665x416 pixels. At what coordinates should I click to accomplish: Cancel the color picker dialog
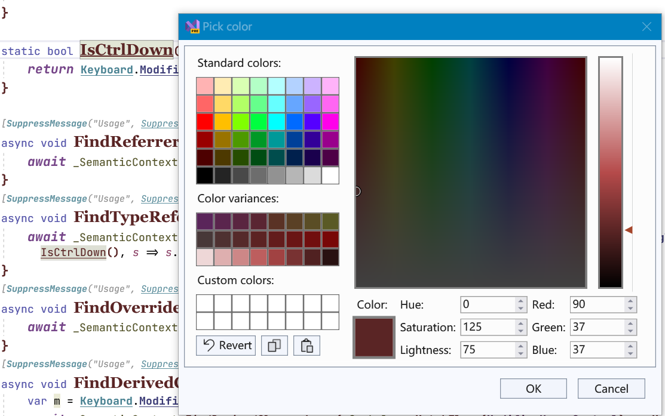[x=611, y=388]
